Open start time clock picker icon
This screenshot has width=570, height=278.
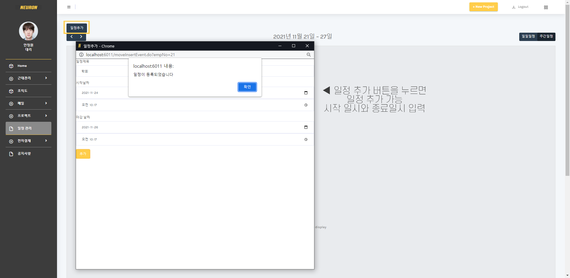(x=306, y=105)
